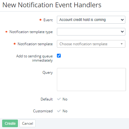129x129 pixels.
Task: Click inside the Query text area
Action: tap(91, 80)
